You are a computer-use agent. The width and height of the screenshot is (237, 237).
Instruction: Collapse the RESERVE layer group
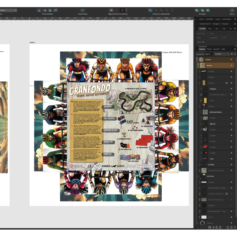[x=198, y=176]
